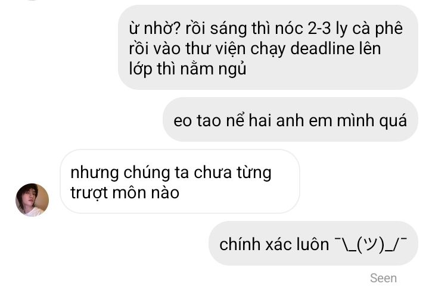Select the 'nhưng chúng ta chưa từng' line
The height and width of the screenshot is (290, 429).
(x=171, y=173)
